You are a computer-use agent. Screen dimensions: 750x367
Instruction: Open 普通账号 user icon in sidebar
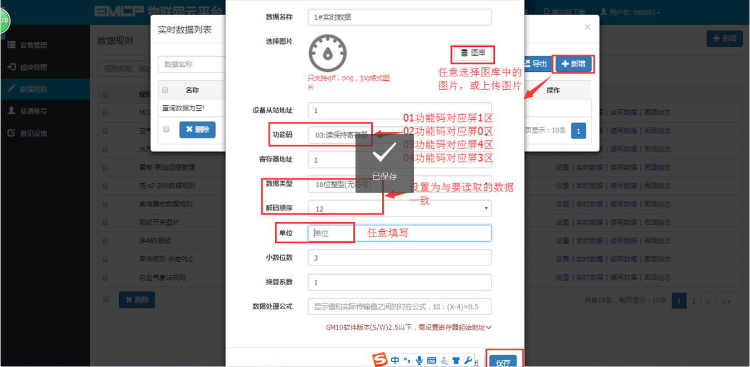pyautogui.click(x=11, y=111)
